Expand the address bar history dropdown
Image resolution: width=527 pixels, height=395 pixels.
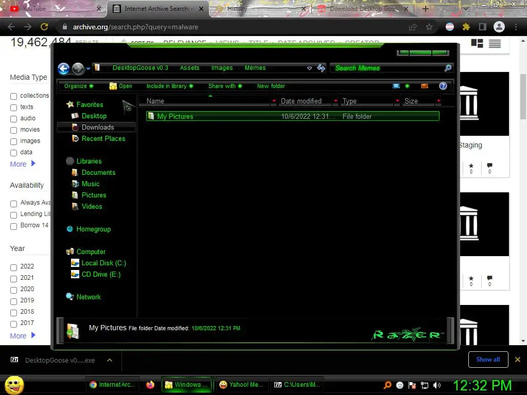coord(309,68)
